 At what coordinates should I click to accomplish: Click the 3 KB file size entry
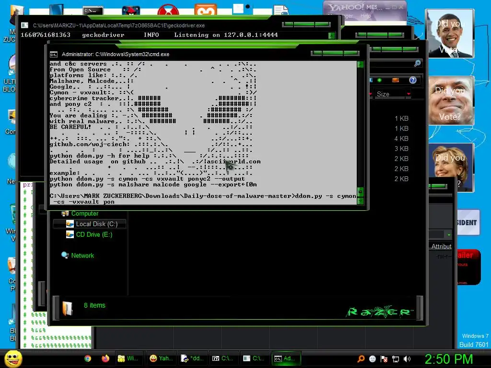click(x=401, y=149)
